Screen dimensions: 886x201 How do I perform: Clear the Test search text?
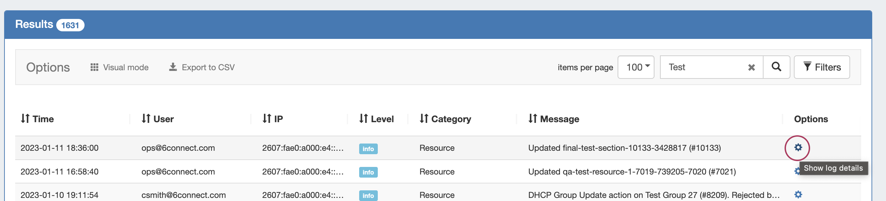(751, 67)
